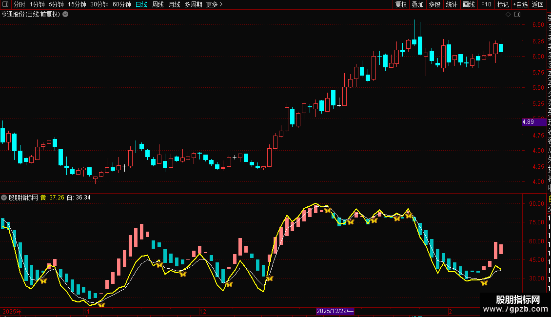Click the month 12 marker on the time axis

point(202,311)
